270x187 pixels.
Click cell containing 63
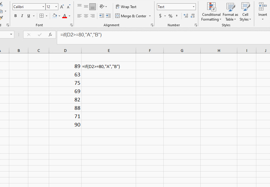tap(65, 74)
